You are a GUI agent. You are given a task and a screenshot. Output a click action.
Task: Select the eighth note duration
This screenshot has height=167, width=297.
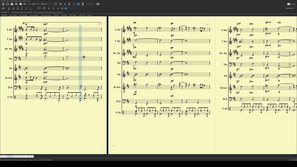point(18,8)
